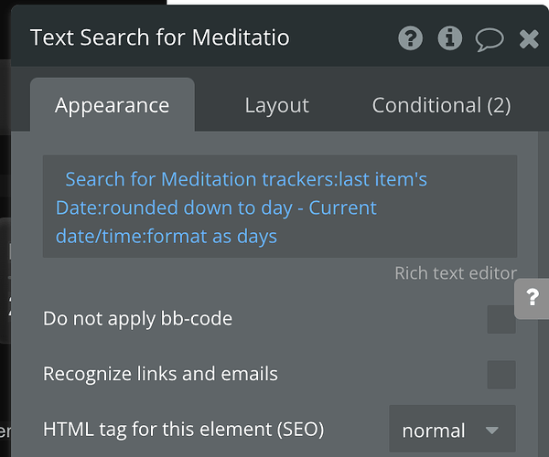Open the HTML tag dropdown showing normal
Screen dimensions: 549x457
pos(451,430)
